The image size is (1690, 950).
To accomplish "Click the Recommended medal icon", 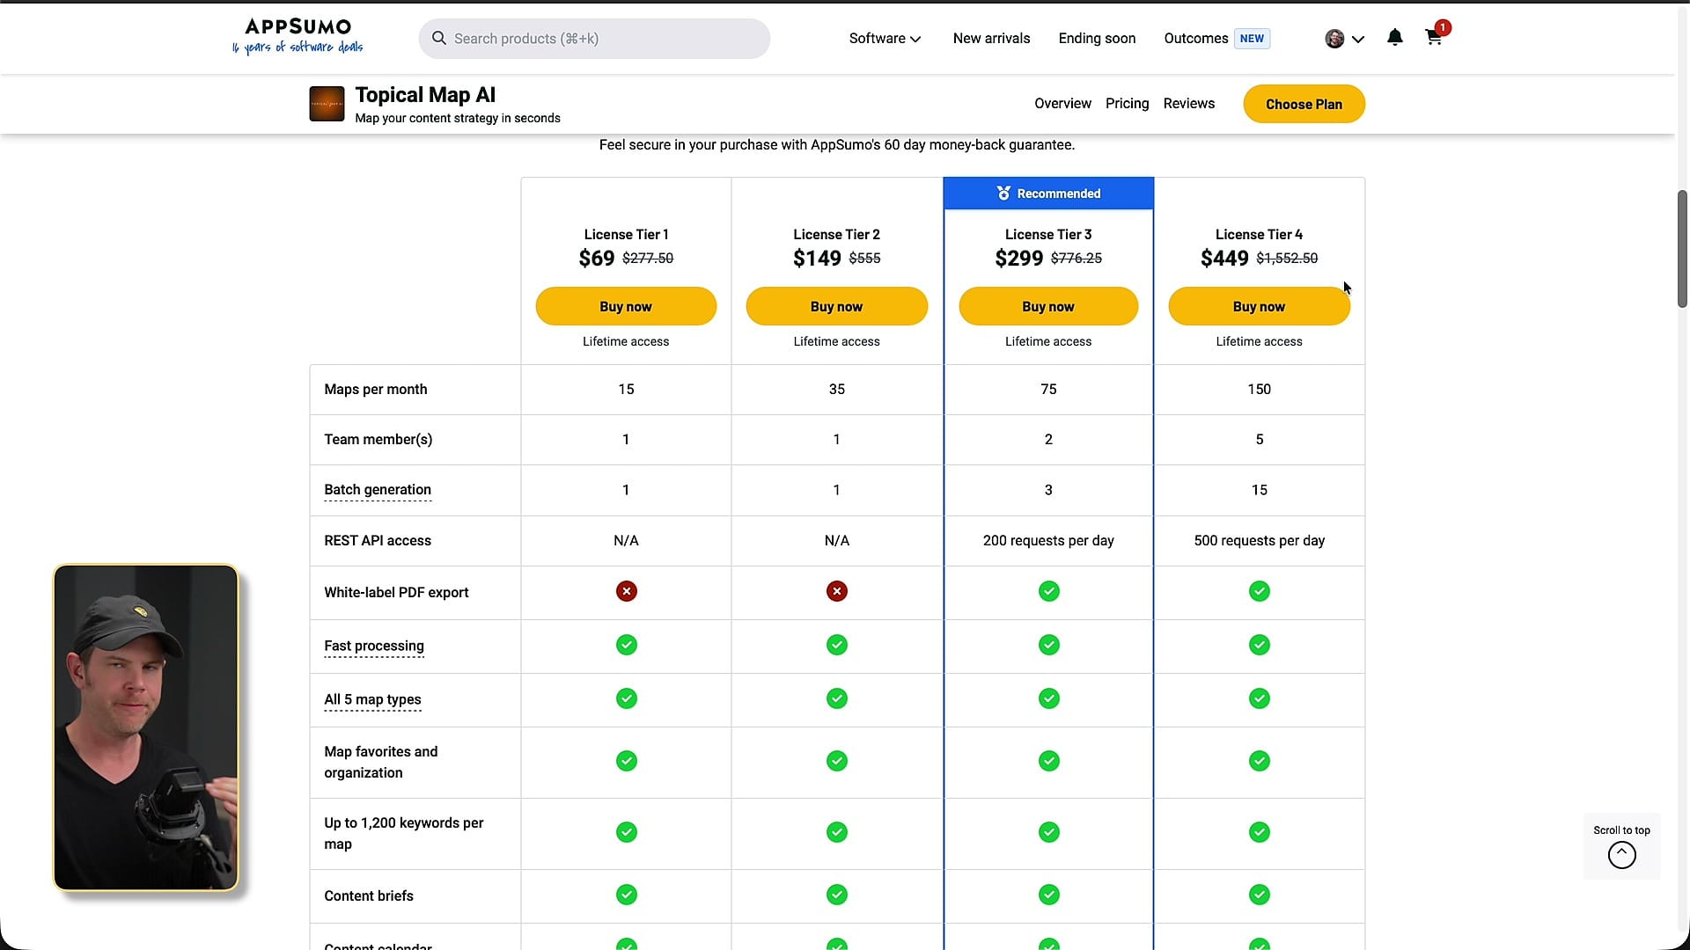I will coord(1003,194).
